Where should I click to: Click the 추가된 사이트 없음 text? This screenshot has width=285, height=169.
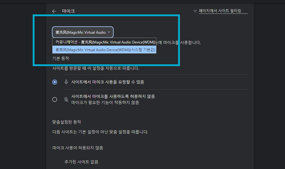coord(82,162)
